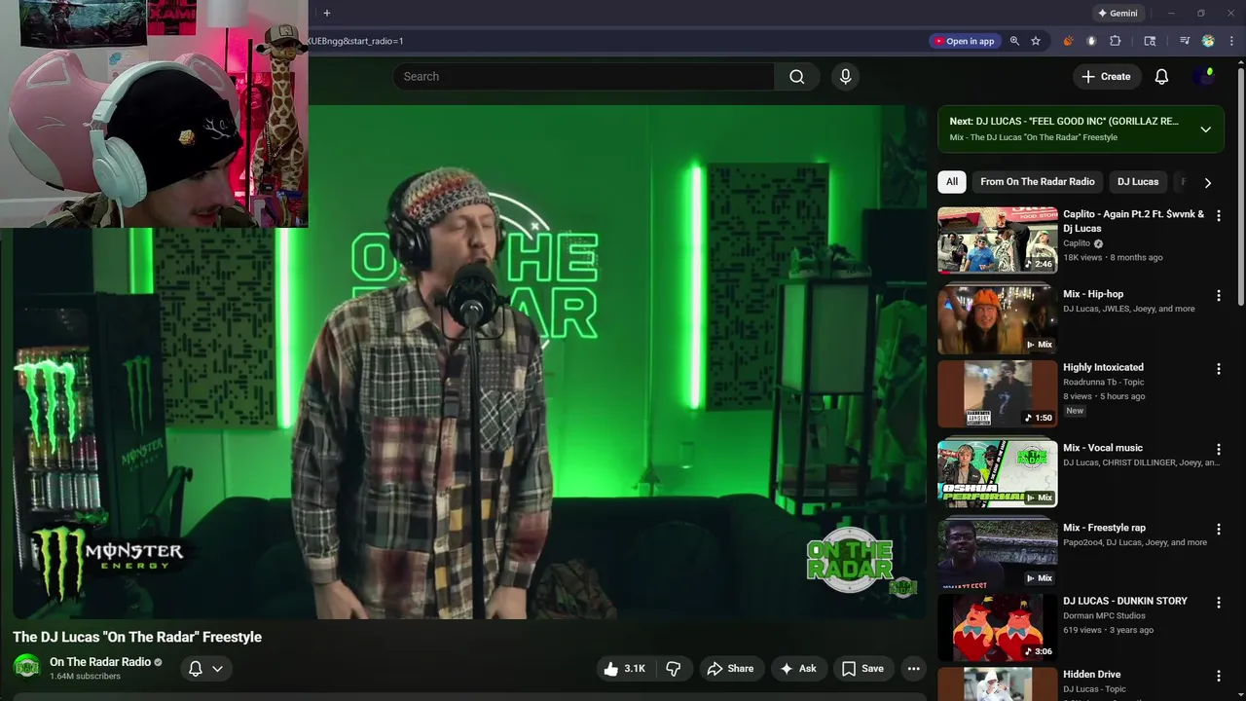Open the tab search icon in browser toolbar
The image size is (1246, 701).
pos(1150,41)
